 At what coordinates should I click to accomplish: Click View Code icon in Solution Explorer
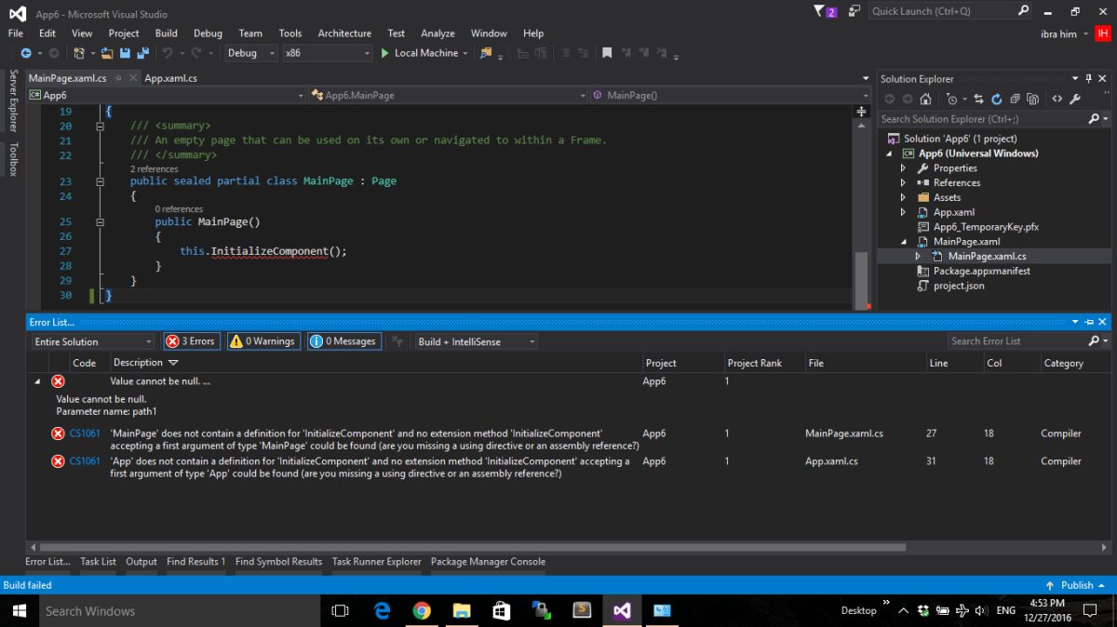click(x=1056, y=99)
